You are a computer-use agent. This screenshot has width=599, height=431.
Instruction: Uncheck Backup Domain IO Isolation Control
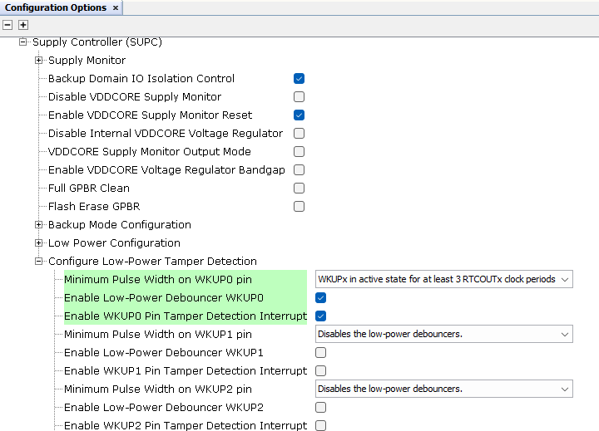[x=299, y=79]
